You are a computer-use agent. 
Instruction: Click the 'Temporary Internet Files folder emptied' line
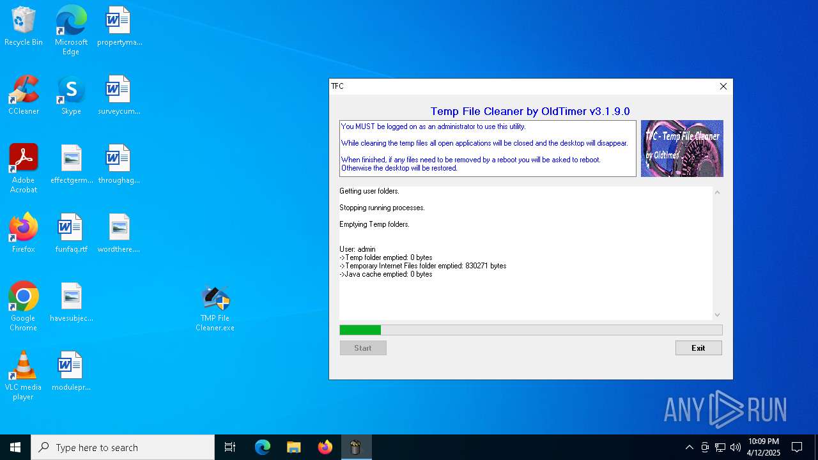[x=422, y=266]
